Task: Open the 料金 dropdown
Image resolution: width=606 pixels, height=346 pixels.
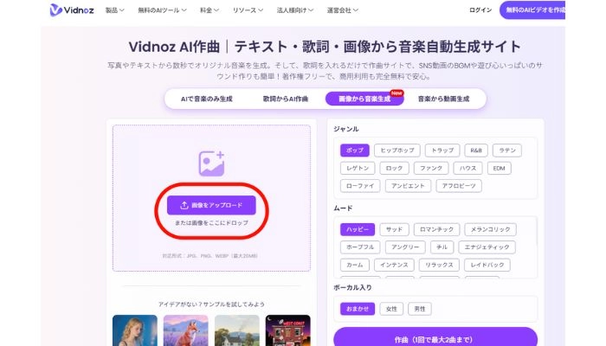Action: tap(210, 10)
